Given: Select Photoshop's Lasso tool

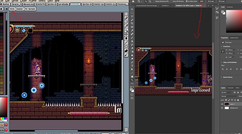Looking at the screenshot, I should (x=132, y=16).
